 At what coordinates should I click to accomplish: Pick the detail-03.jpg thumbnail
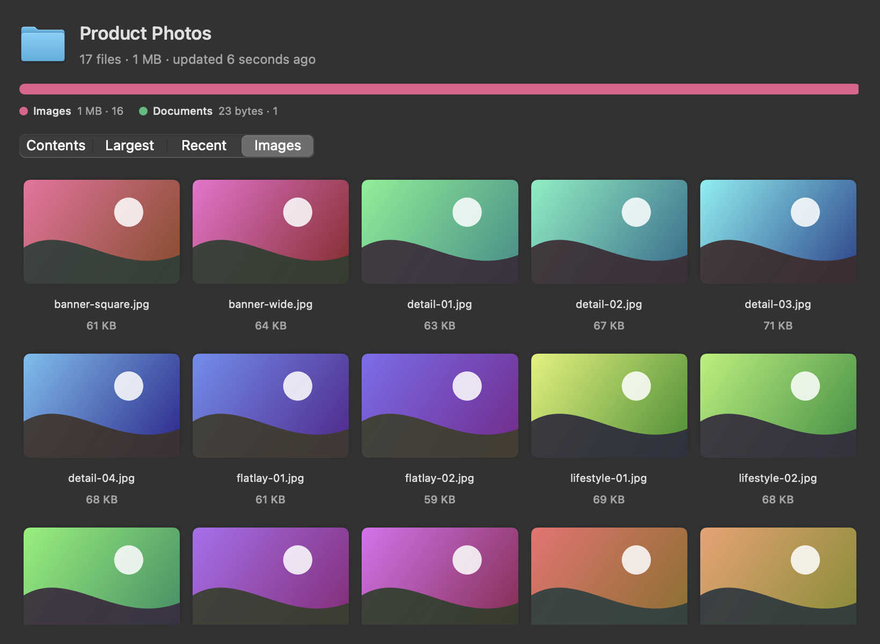point(778,232)
